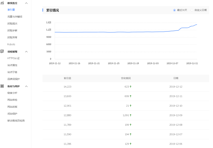Click table date cell 2019-12-09

[176, 115]
